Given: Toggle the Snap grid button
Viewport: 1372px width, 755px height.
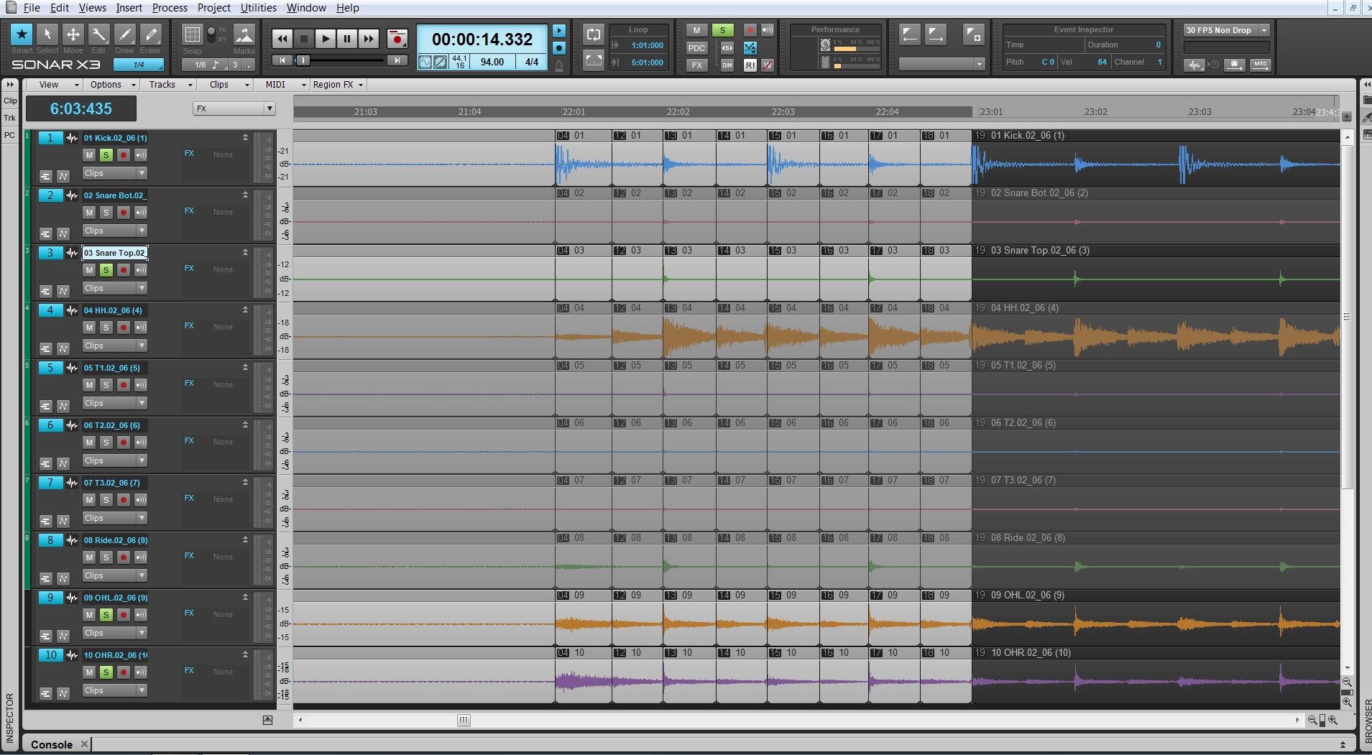Looking at the screenshot, I should pyautogui.click(x=192, y=34).
